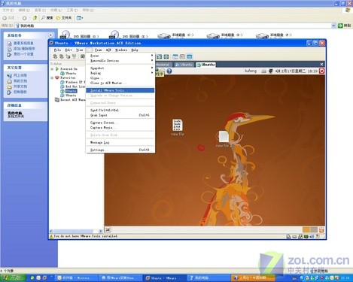This screenshot has width=353, height=282.
Task: Click the hard disk icon in VMware status bar
Action: point(294,236)
